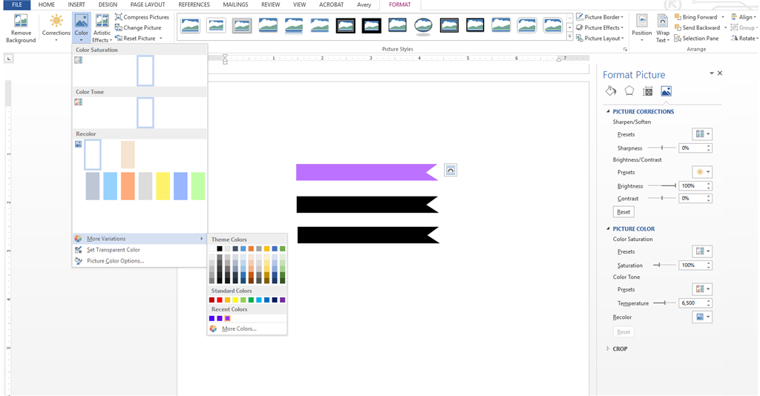Viewport: 760px width, 396px height.
Task: Select the peach recolor preset in first row
Action: point(128,155)
